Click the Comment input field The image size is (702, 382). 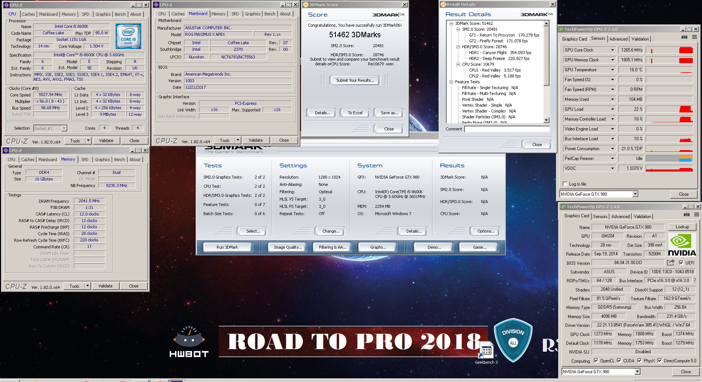tap(507, 129)
